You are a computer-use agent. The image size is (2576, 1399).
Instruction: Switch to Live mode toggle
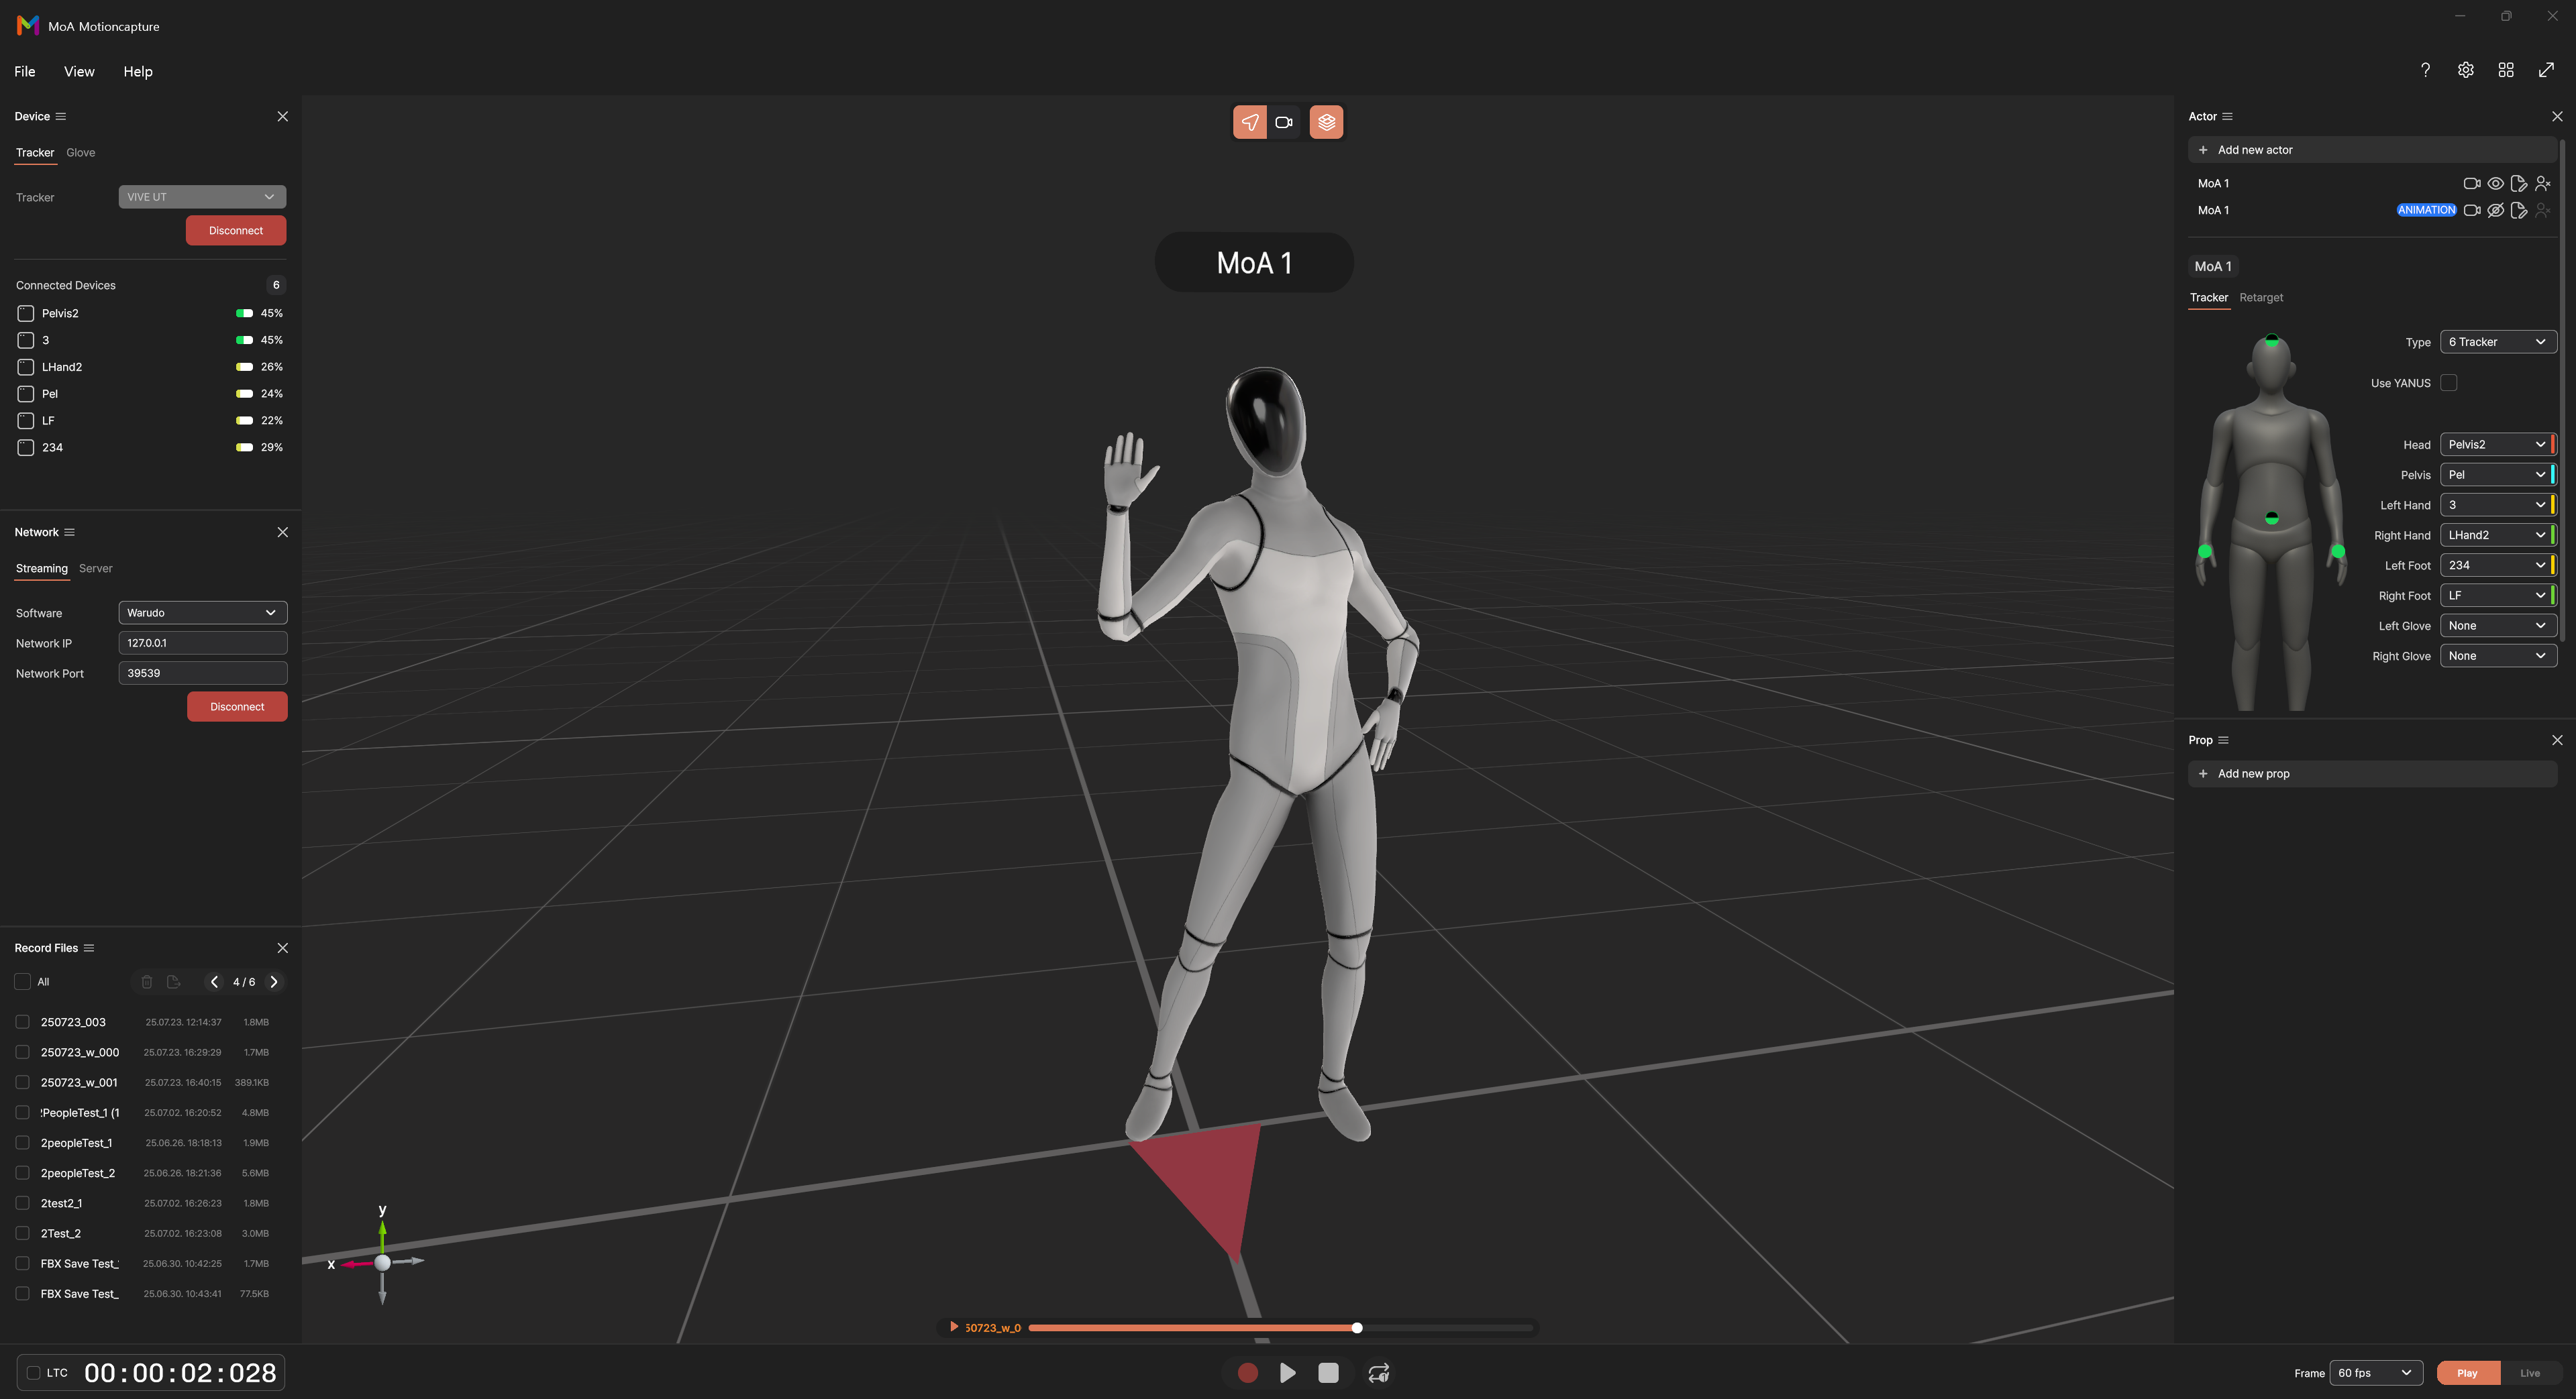tap(2529, 1372)
